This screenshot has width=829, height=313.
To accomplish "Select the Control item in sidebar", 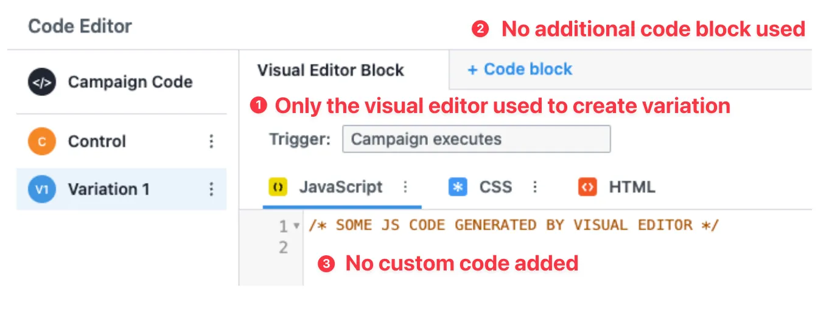I will tap(121, 142).
